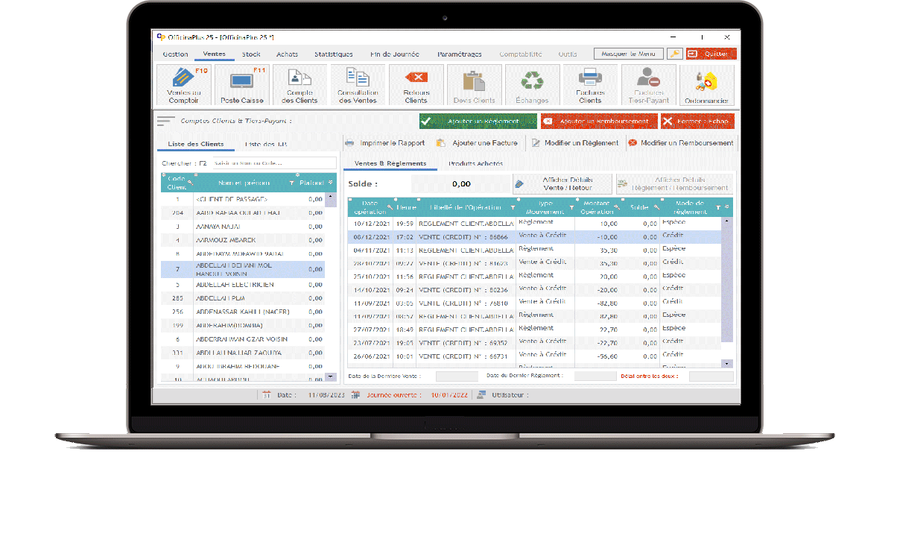Screen dimensions: 897x542
Task: Click Imprimer le Rapport
Action: tap(385, 143)
